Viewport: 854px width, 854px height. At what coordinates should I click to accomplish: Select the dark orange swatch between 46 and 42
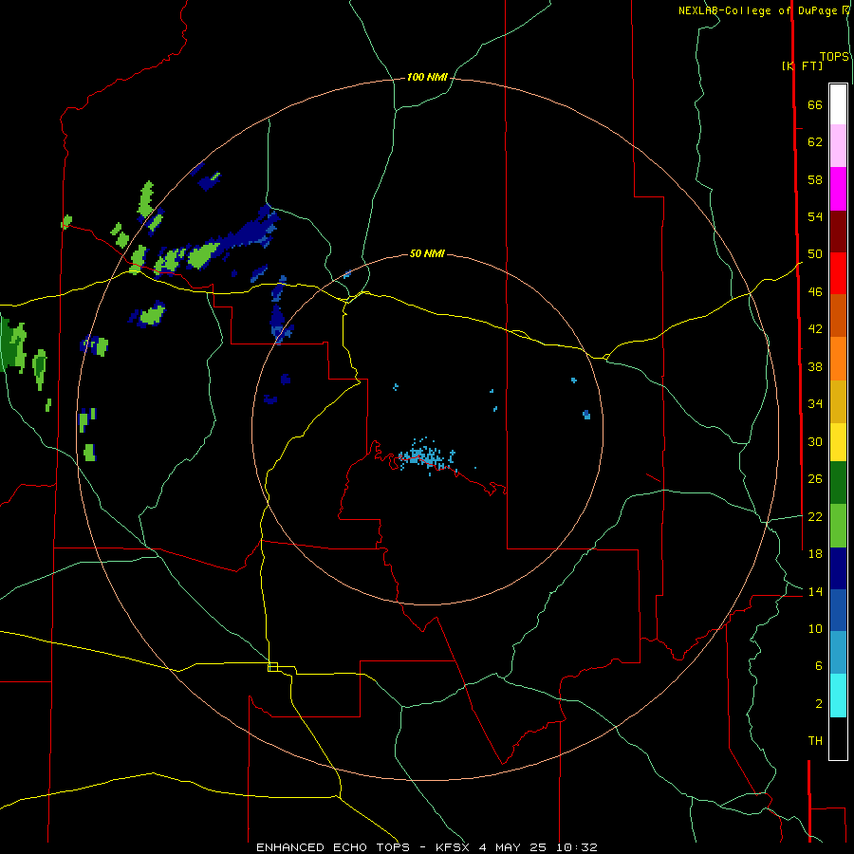click(838, 315)
